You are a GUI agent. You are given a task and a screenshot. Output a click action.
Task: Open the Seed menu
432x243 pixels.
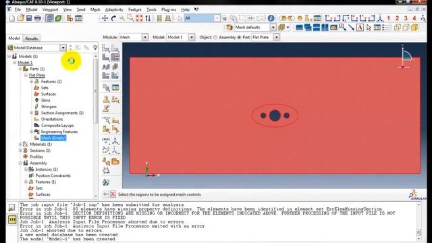click(x=81, y=9)
